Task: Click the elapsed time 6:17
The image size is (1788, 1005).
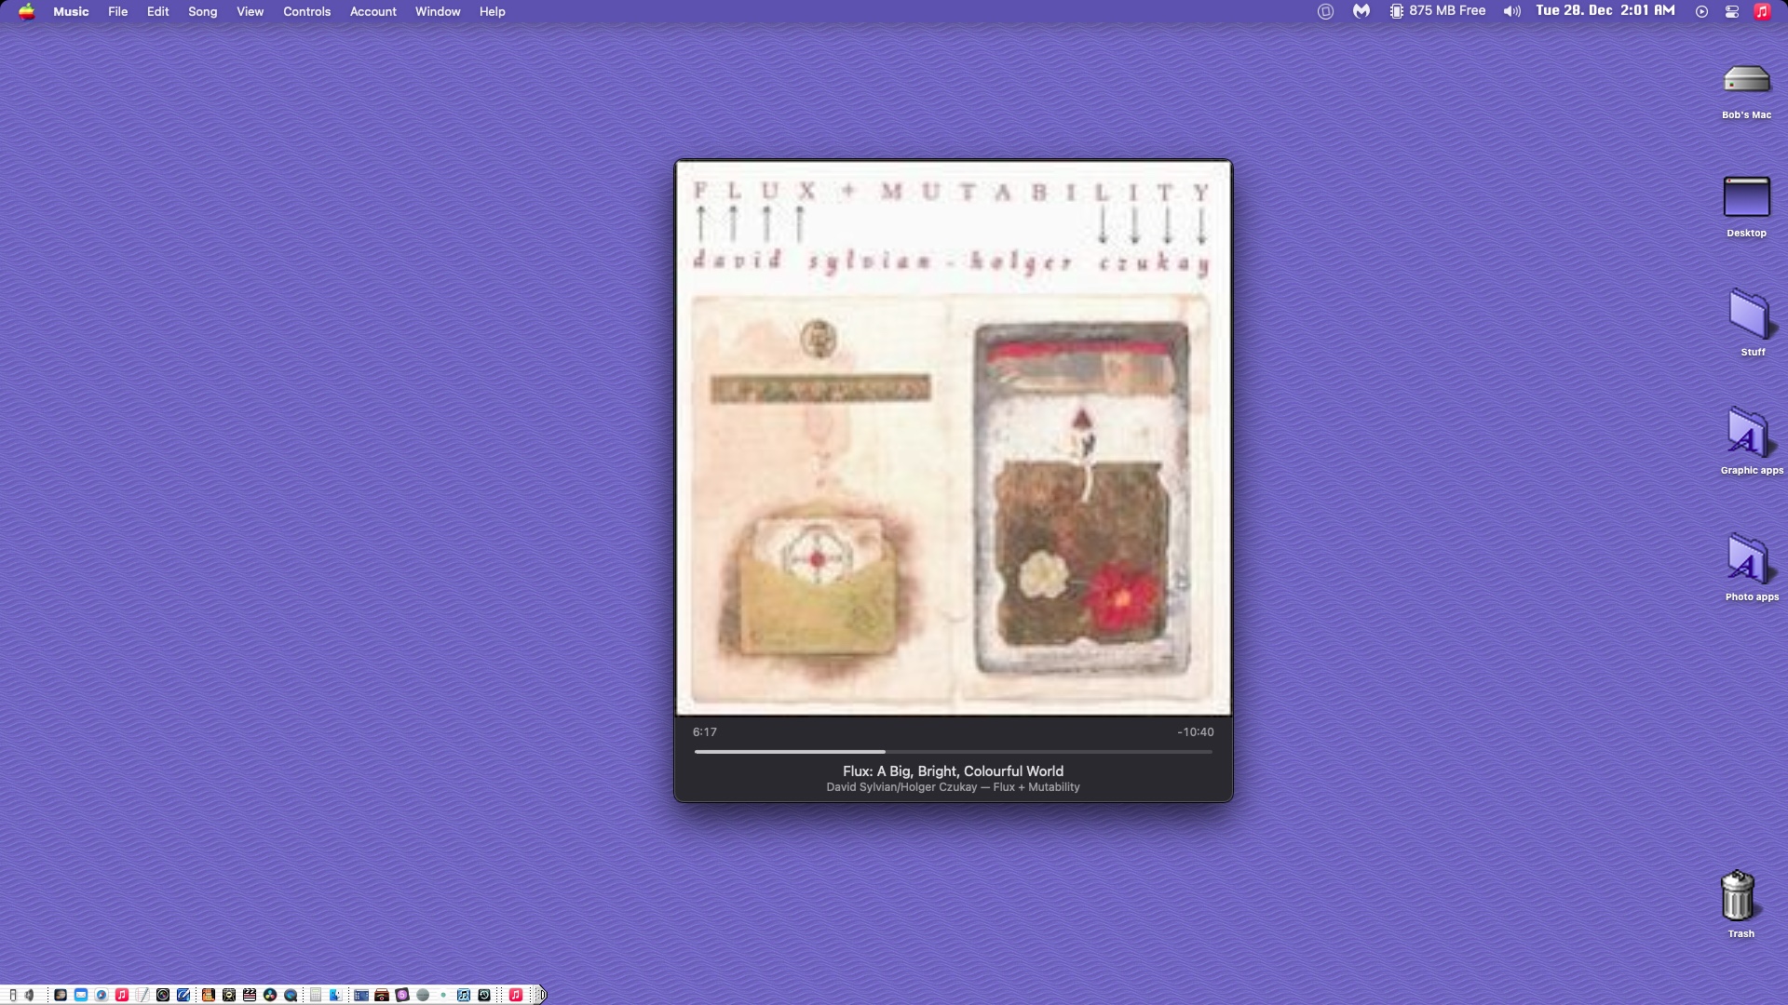Action: pyautogui.click(x=704, y=732)
